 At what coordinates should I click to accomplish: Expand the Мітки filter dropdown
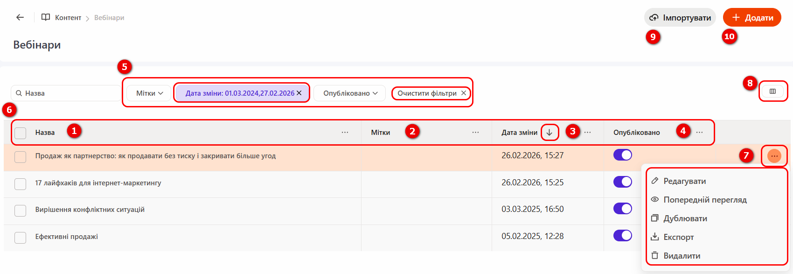(149, 93)
